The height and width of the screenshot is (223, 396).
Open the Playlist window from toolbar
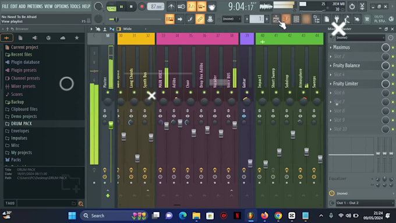276,19
